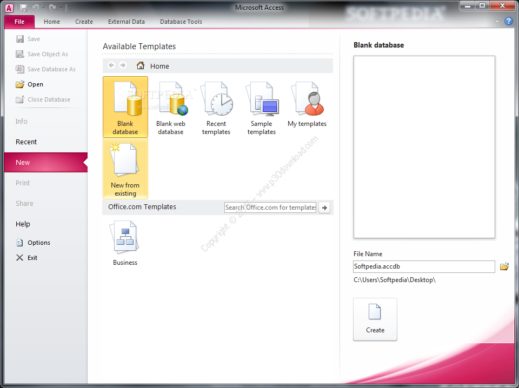Click the blank database preview pane
This screenshot has height=388, width=519.
[424, 147]
